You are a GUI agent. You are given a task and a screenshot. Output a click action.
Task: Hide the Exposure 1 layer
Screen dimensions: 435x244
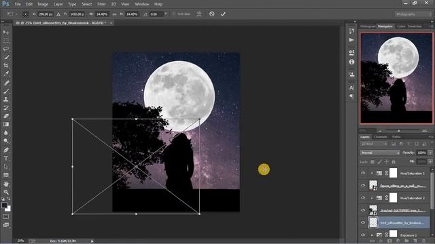pyautogui.click(x=363, y=235)
